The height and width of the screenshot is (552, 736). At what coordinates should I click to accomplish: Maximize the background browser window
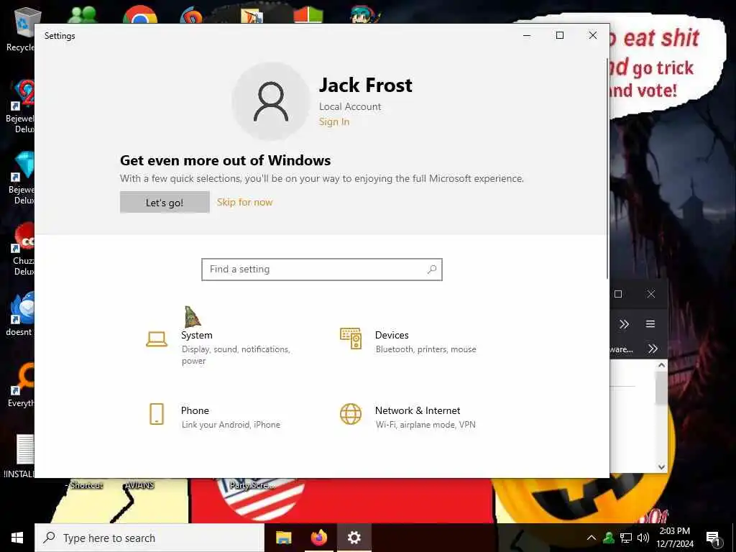(618, 294)
